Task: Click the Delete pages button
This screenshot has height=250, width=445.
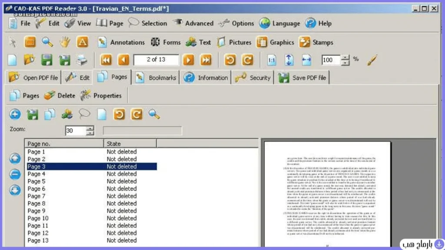Action: pos(60,95)
